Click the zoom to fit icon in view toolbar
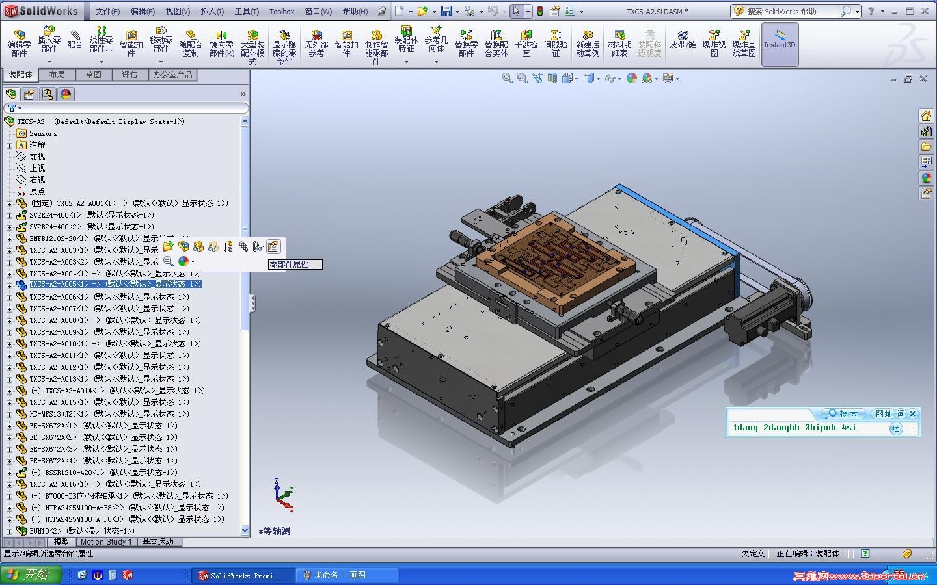Viewport: 937px width, 585px height. point(507,78)
